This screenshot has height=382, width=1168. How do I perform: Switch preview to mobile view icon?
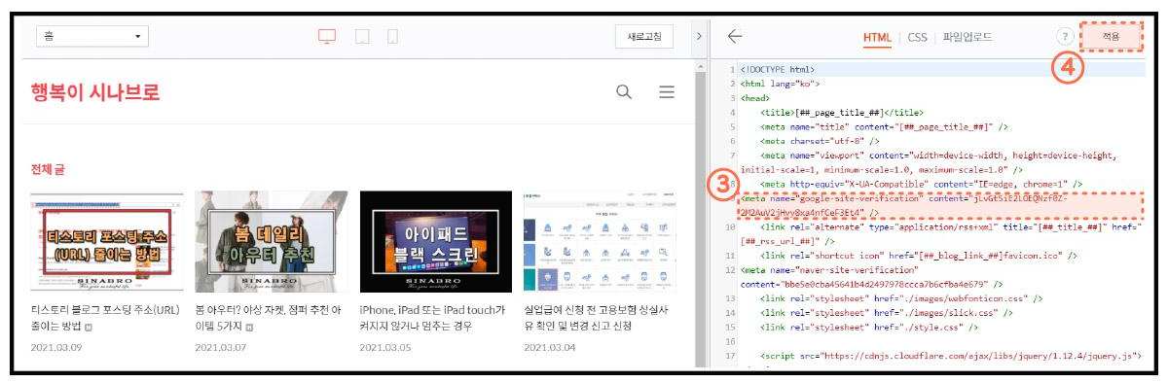tap(392, 37)
